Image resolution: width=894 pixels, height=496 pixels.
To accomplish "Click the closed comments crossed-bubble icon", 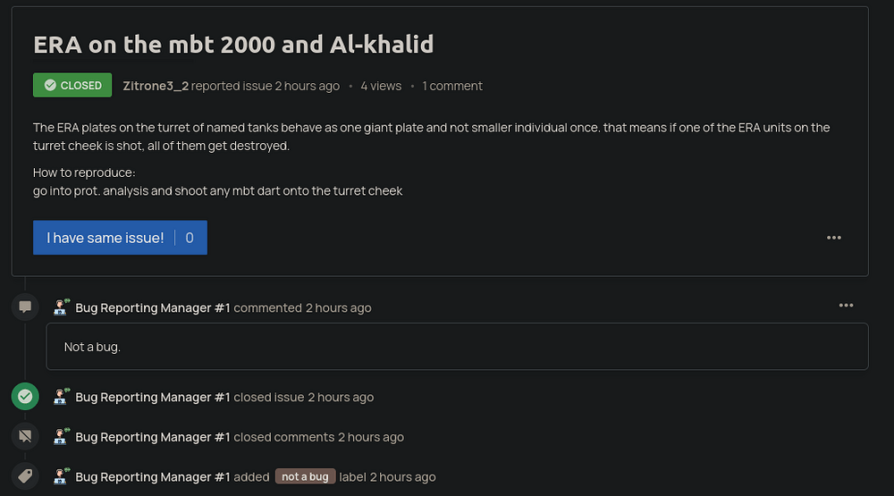I will pos(25,436).
